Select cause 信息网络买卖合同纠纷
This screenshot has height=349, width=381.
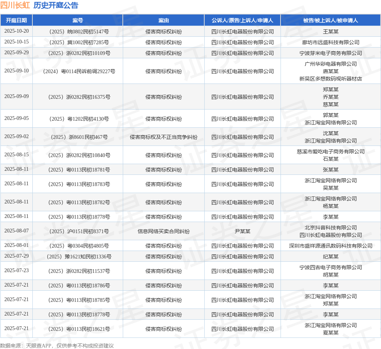click(x=164, y=231)
